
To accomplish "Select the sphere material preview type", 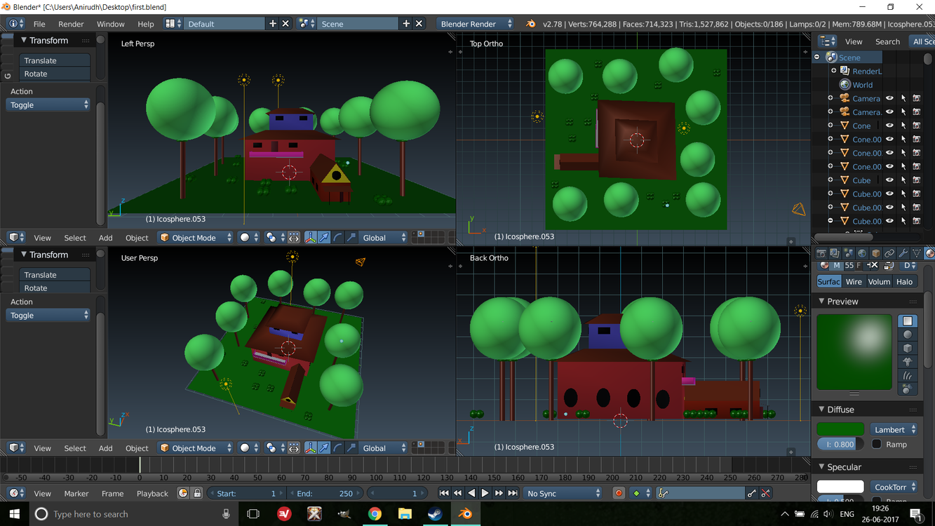I will coord(907,335).
